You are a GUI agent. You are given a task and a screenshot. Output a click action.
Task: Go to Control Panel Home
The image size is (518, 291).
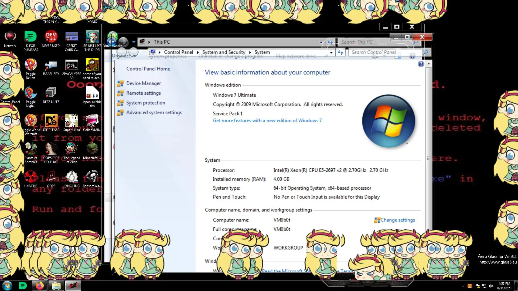click(x=148, y=69)
